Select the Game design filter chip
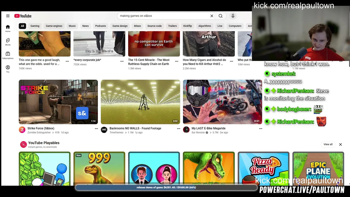 tap(120, 26)
